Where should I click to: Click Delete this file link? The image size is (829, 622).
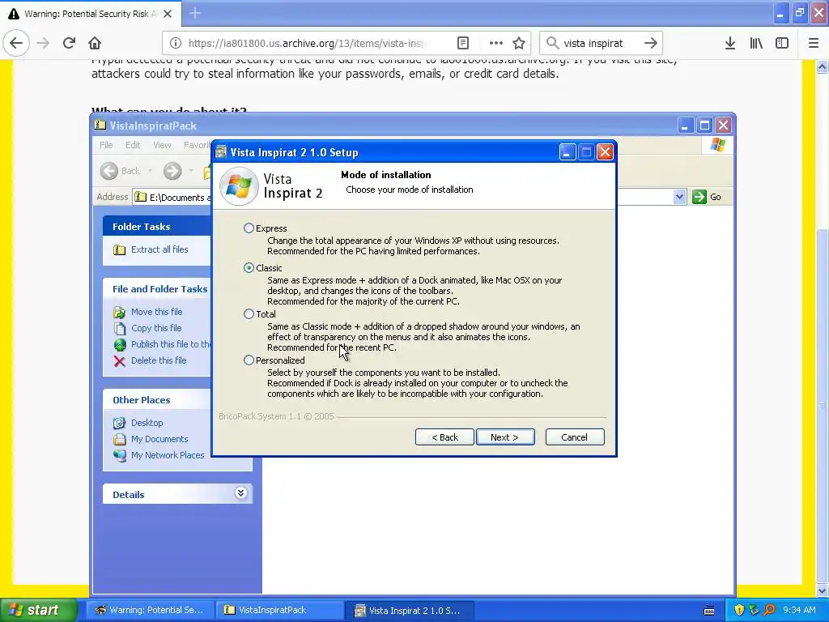[x=159, y=360]
